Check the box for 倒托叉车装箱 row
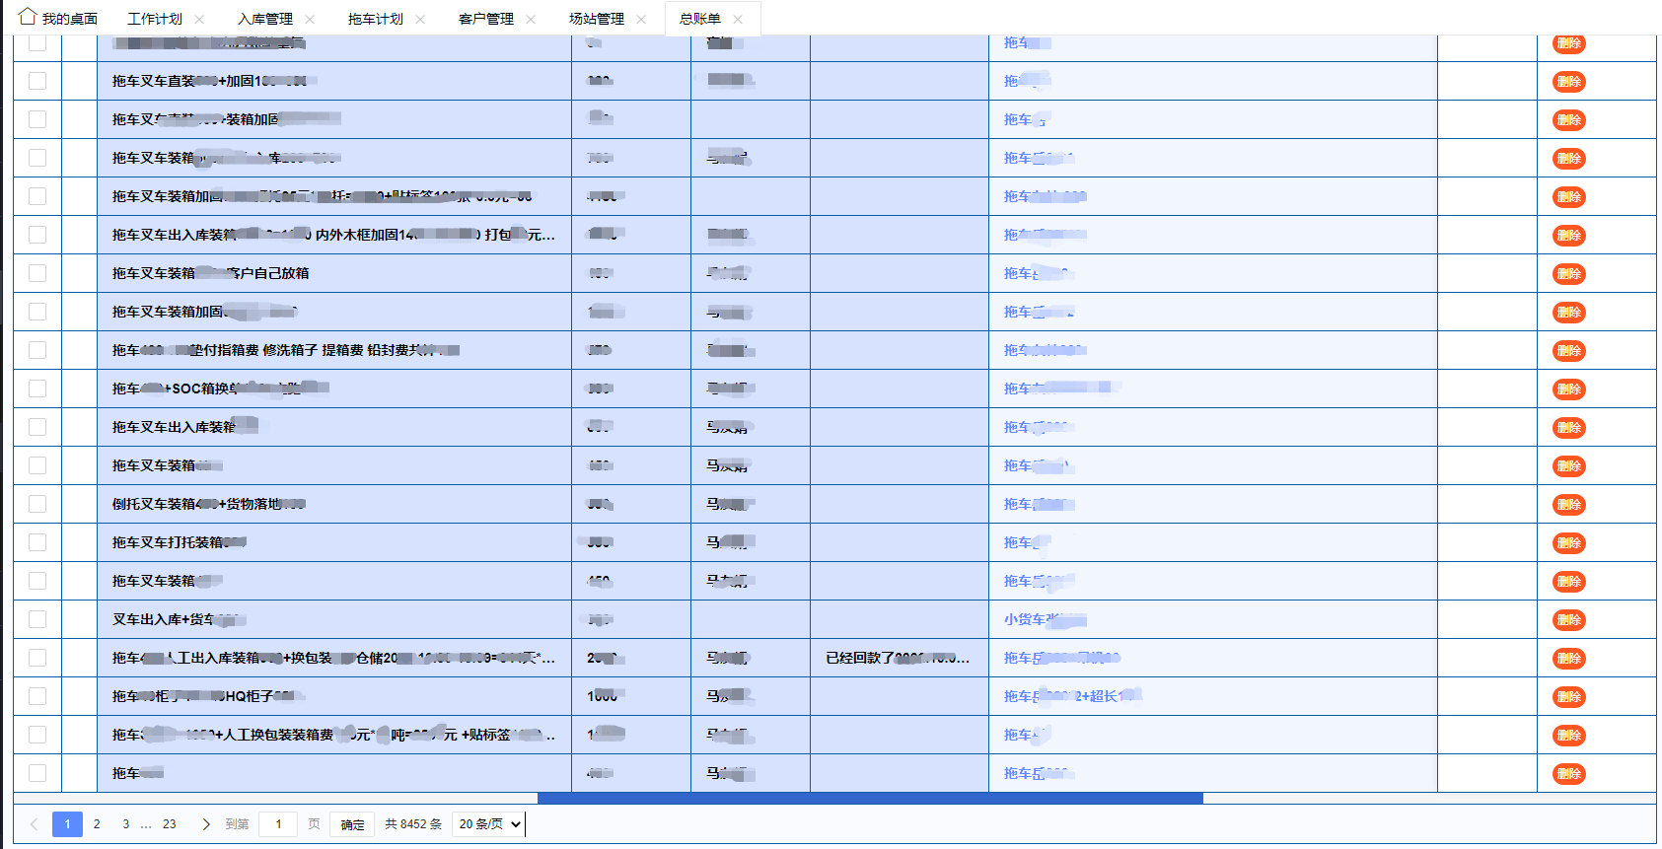 37,504
